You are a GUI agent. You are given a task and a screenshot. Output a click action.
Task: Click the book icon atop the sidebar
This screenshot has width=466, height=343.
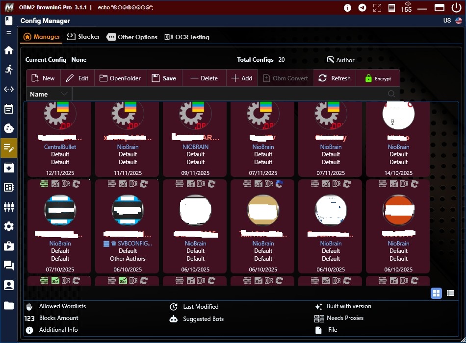[x=9, y=21]
